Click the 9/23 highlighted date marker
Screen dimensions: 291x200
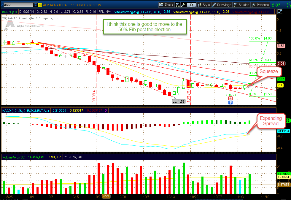point(106,196)
